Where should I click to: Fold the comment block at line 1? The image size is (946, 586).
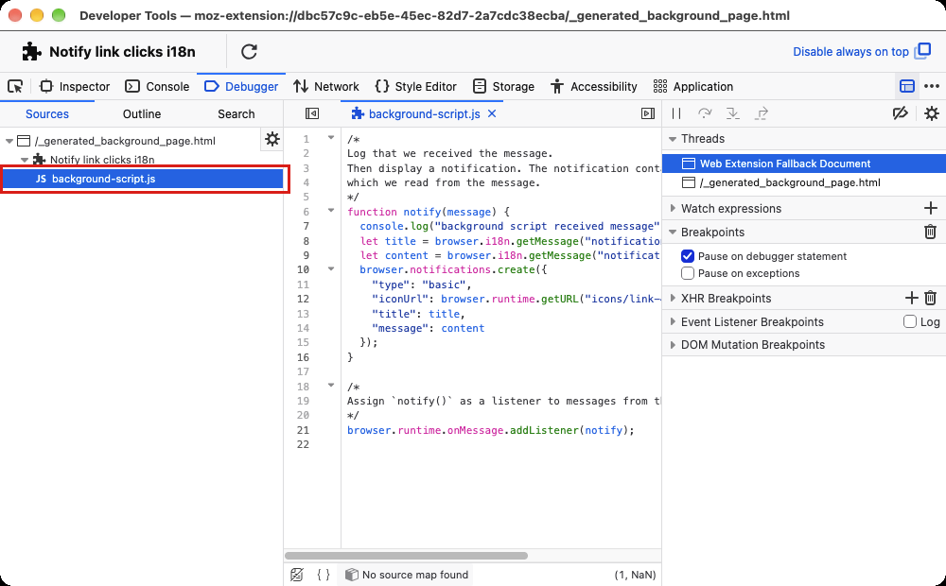pyautogui.click(x=330, y=138)
